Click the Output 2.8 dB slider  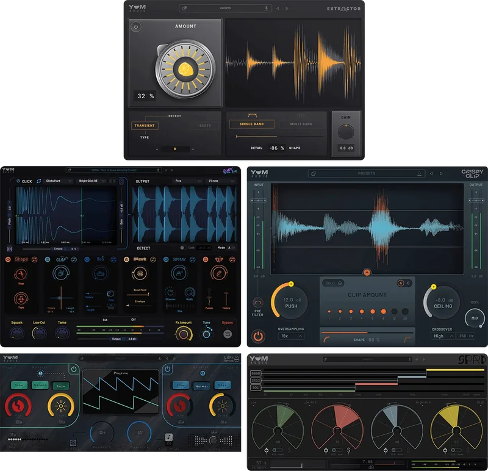121,339
